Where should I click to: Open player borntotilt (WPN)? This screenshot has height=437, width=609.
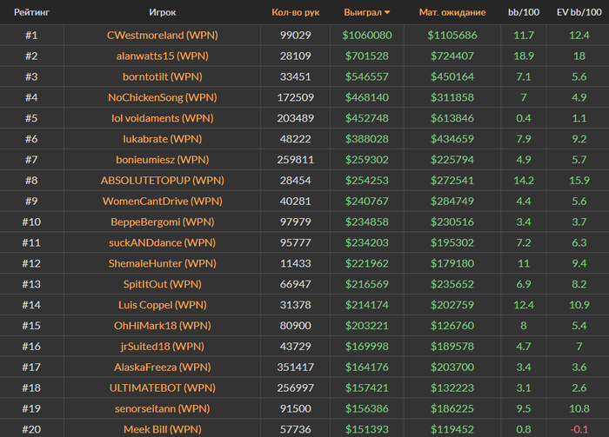[163, 76]
